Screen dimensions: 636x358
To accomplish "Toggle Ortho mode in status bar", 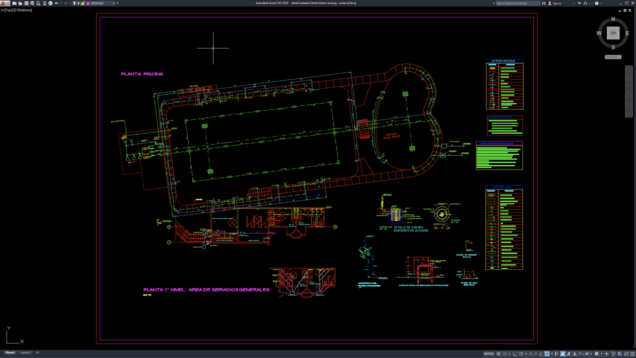I will click(515, 354).
